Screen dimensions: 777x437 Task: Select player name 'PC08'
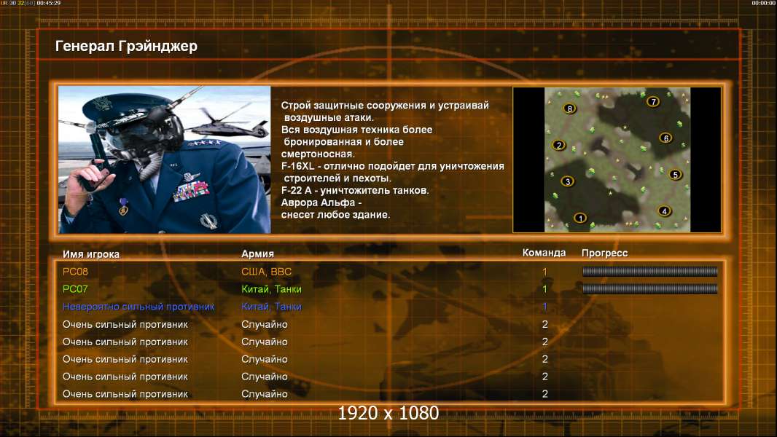[75, 272]
